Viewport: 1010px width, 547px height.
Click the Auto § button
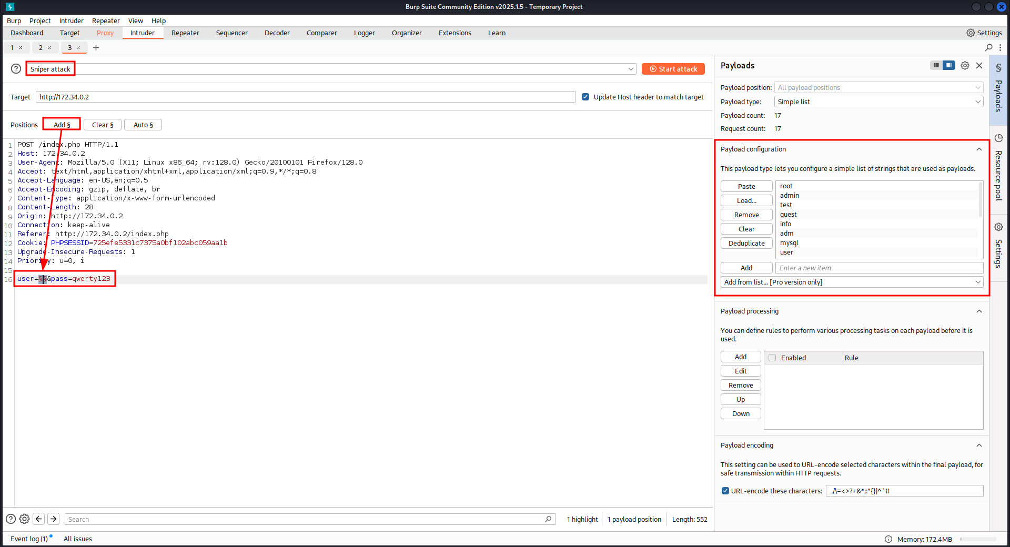[143, 125]
